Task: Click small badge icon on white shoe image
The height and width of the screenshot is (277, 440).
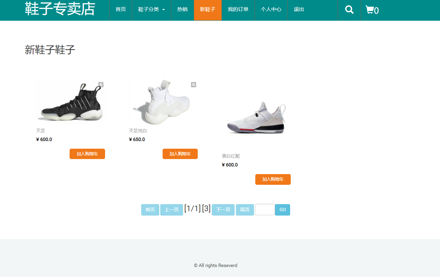Action: pos(193,85)
